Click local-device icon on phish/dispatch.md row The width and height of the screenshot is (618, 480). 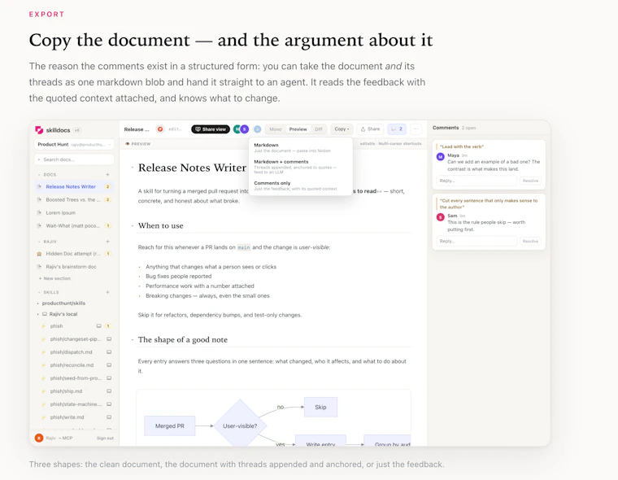pos(109,352)
